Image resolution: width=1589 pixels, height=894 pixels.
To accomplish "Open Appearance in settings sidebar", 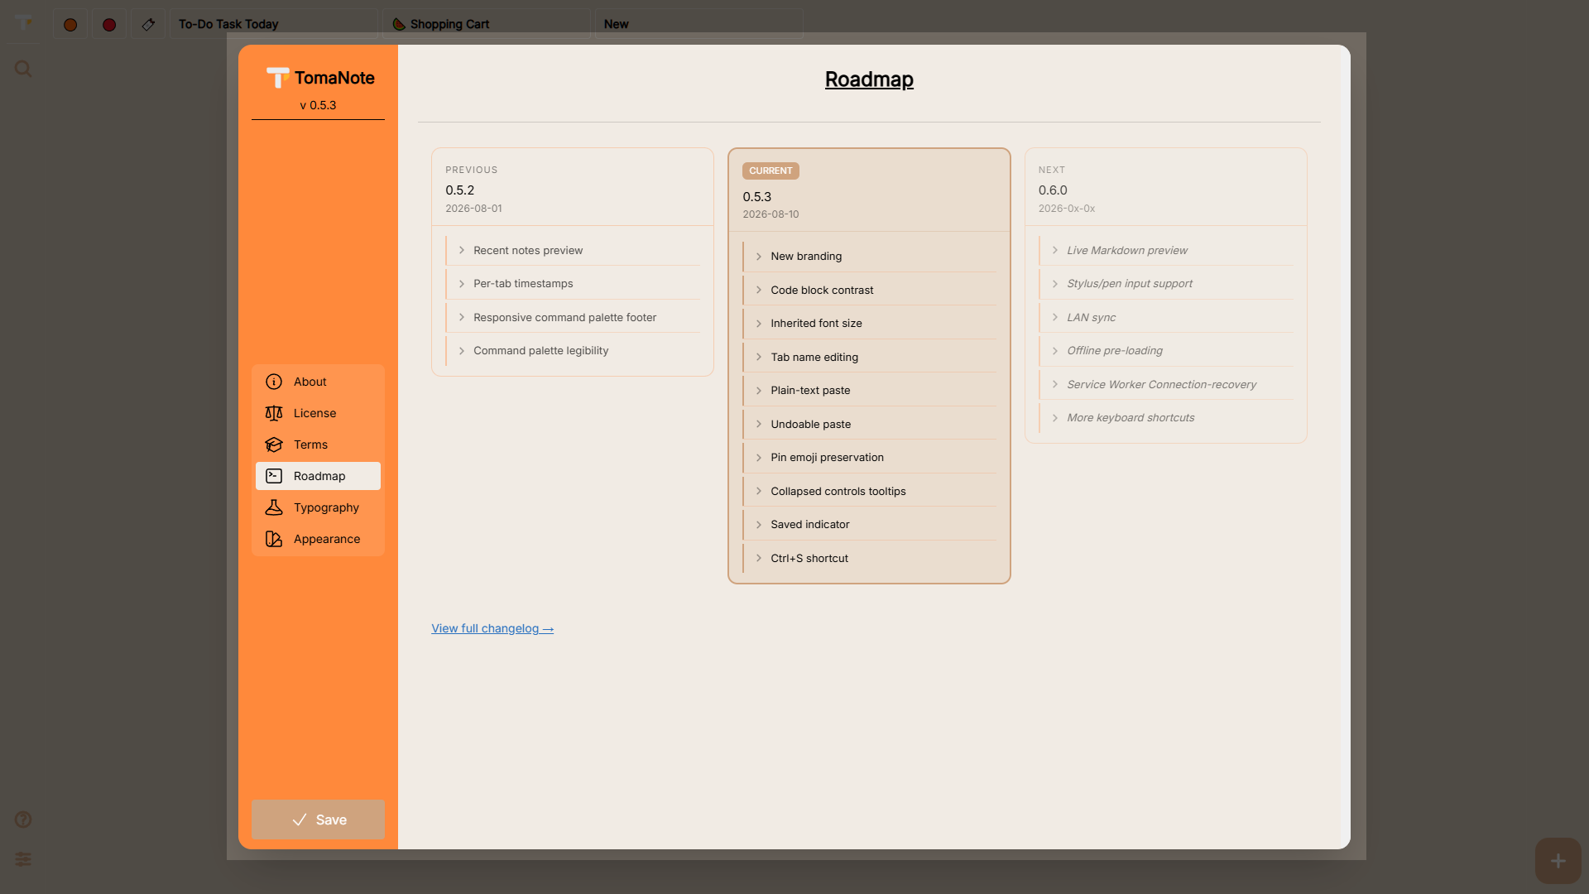I will pos(318,539).
